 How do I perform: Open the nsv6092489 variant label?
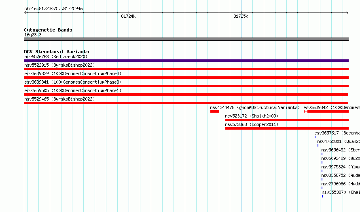coord(341,158)
